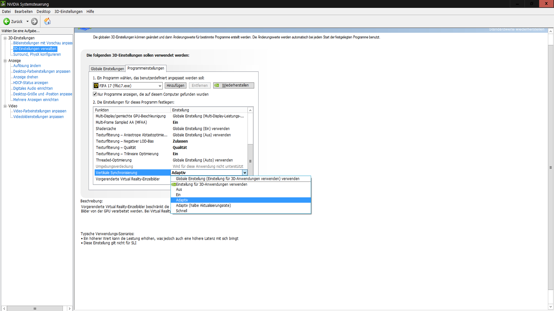Click the home icon in toolbar
This screenshot has width=554, height=311.
point(47,21)
